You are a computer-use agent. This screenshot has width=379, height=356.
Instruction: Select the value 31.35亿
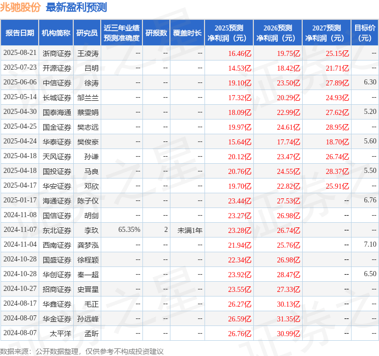pyautogui.click(x=288, y=319)
